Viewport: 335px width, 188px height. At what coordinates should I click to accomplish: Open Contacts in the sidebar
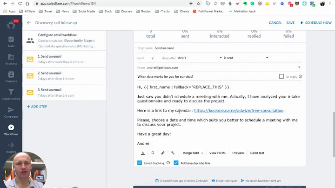[x=11, y=77]
